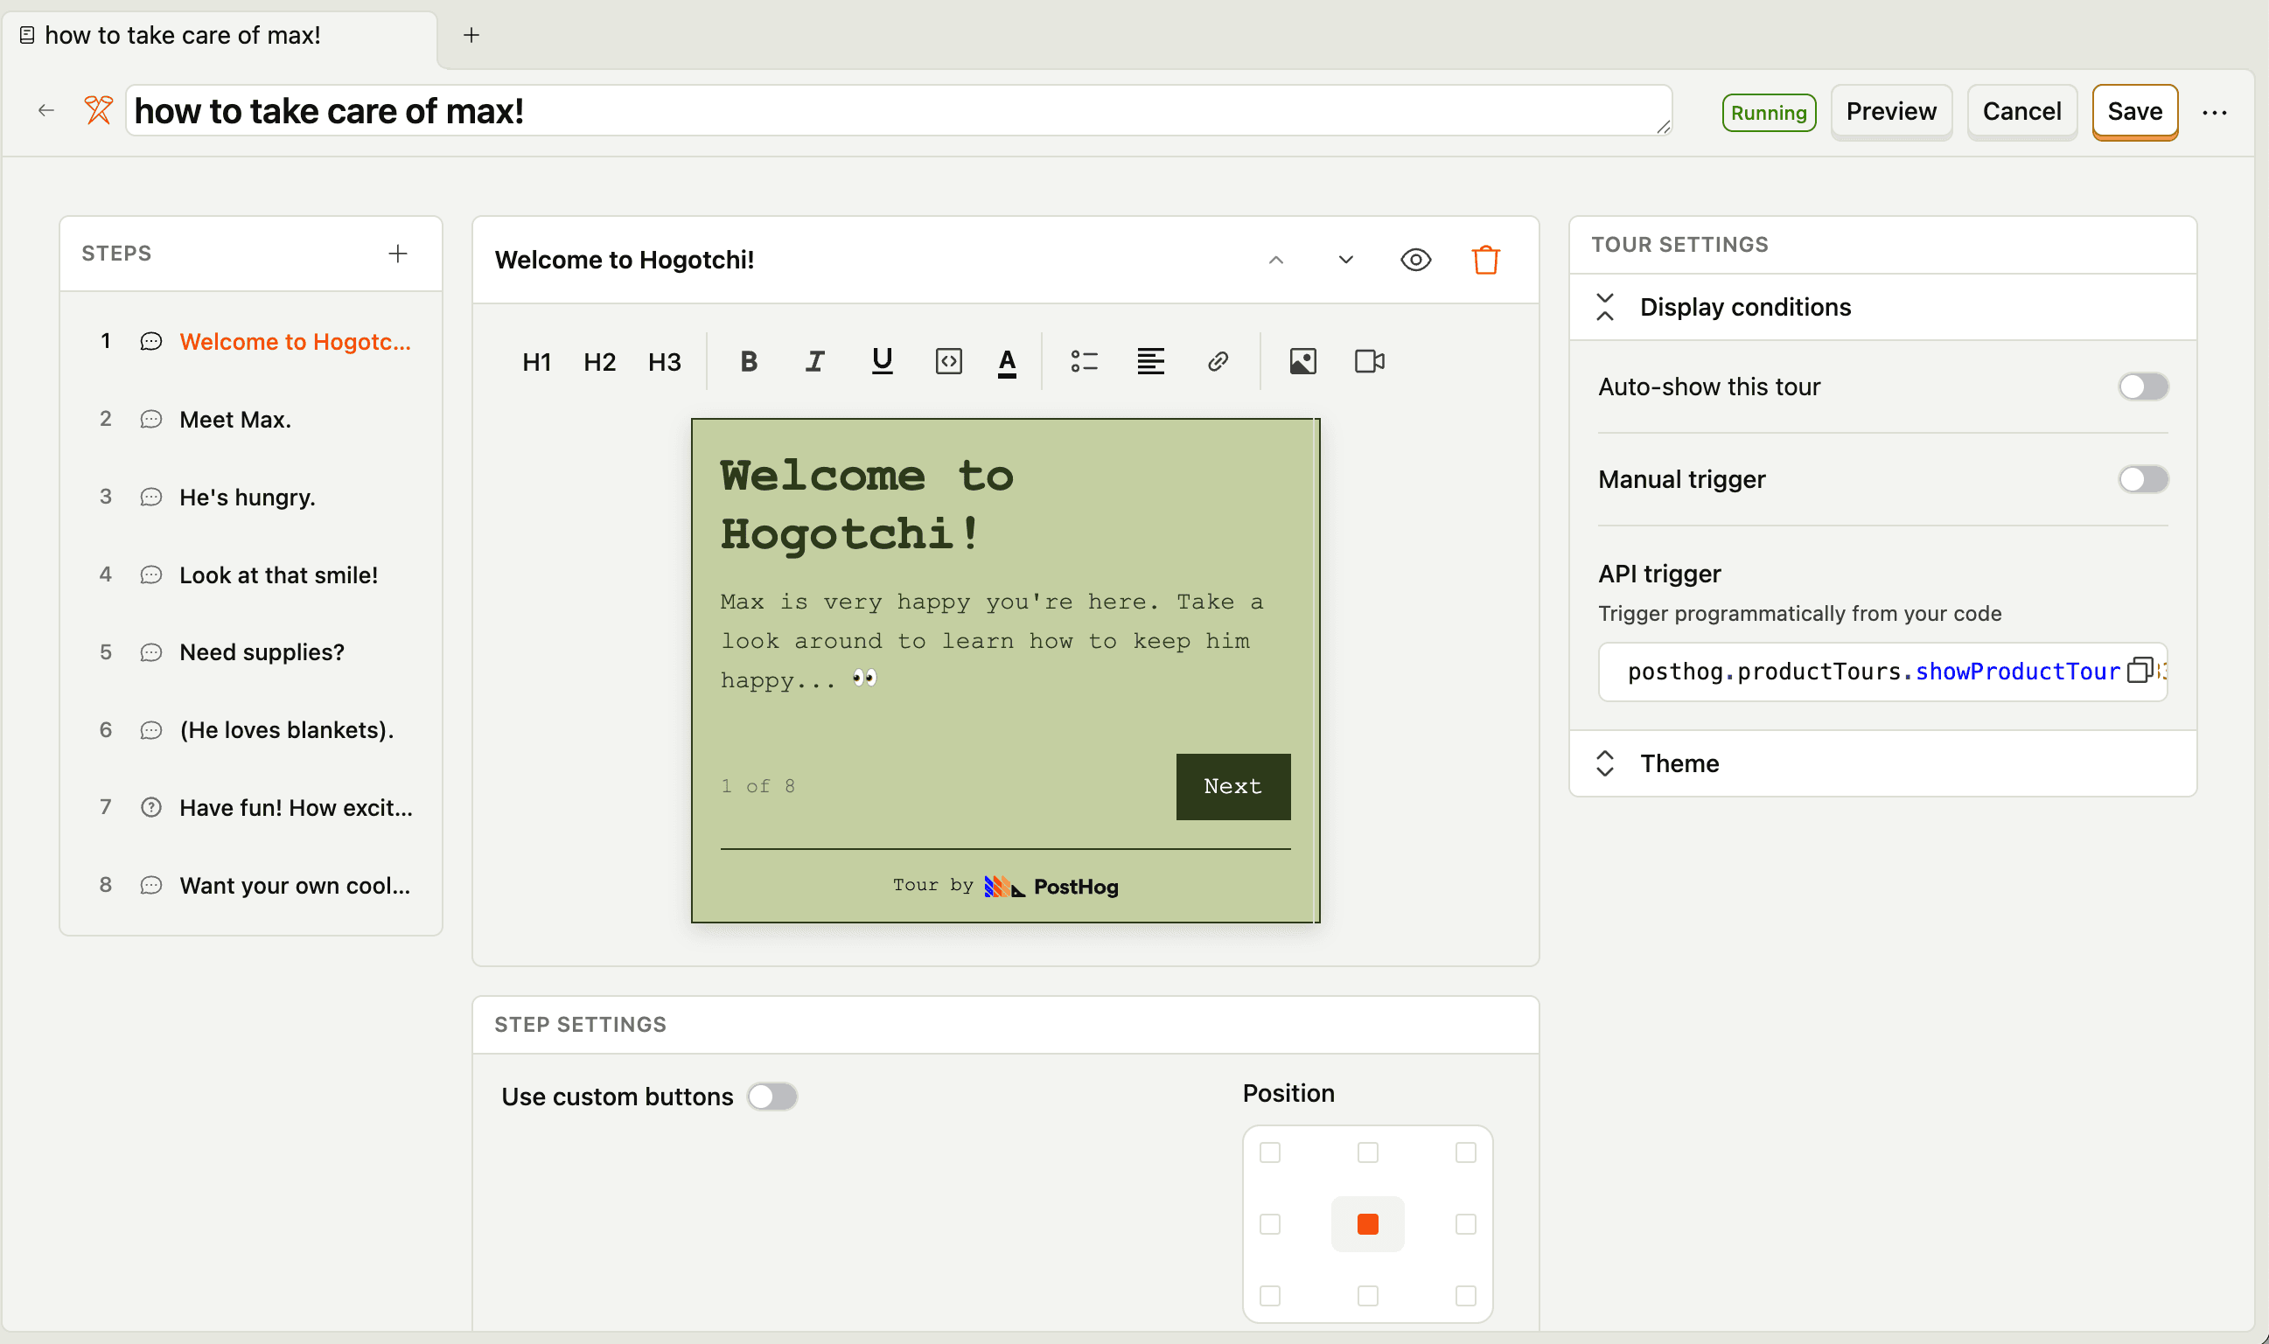Set popup position to top-left in the grid

pos(1270,1152)
